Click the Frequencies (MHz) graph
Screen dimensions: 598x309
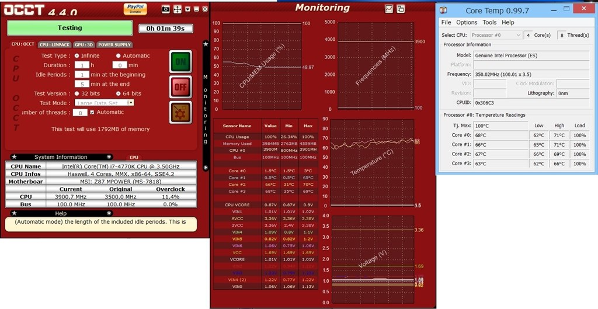tap(376, 66)
